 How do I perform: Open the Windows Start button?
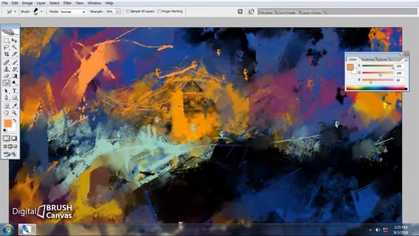coord(8,230)
